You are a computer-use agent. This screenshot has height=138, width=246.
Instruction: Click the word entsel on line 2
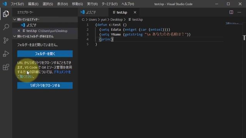[x=156, y=30]
